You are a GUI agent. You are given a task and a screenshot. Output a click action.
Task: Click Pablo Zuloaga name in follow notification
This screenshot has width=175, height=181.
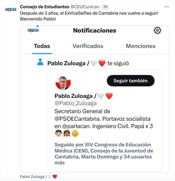(66, 63)
